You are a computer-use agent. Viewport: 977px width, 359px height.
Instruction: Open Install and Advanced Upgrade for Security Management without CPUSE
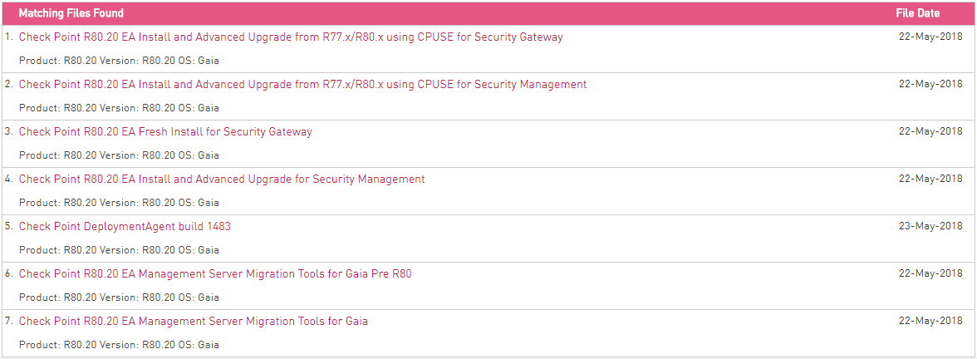(222, 179)
